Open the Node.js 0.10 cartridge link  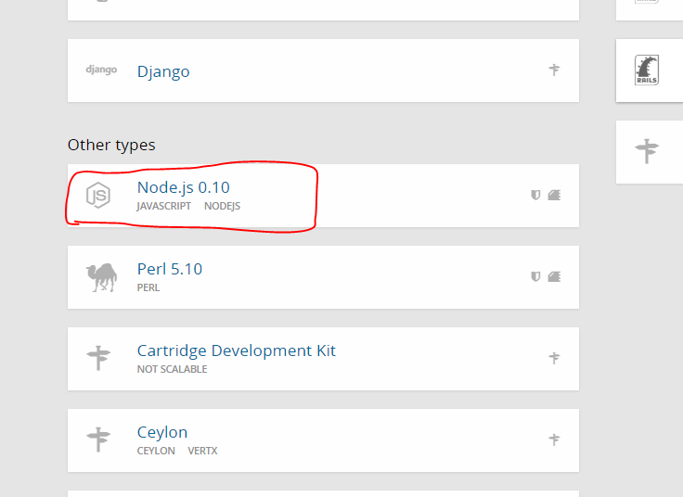(184, 187)
